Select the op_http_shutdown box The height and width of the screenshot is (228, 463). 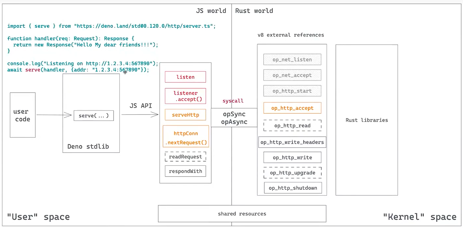point(293,188)
